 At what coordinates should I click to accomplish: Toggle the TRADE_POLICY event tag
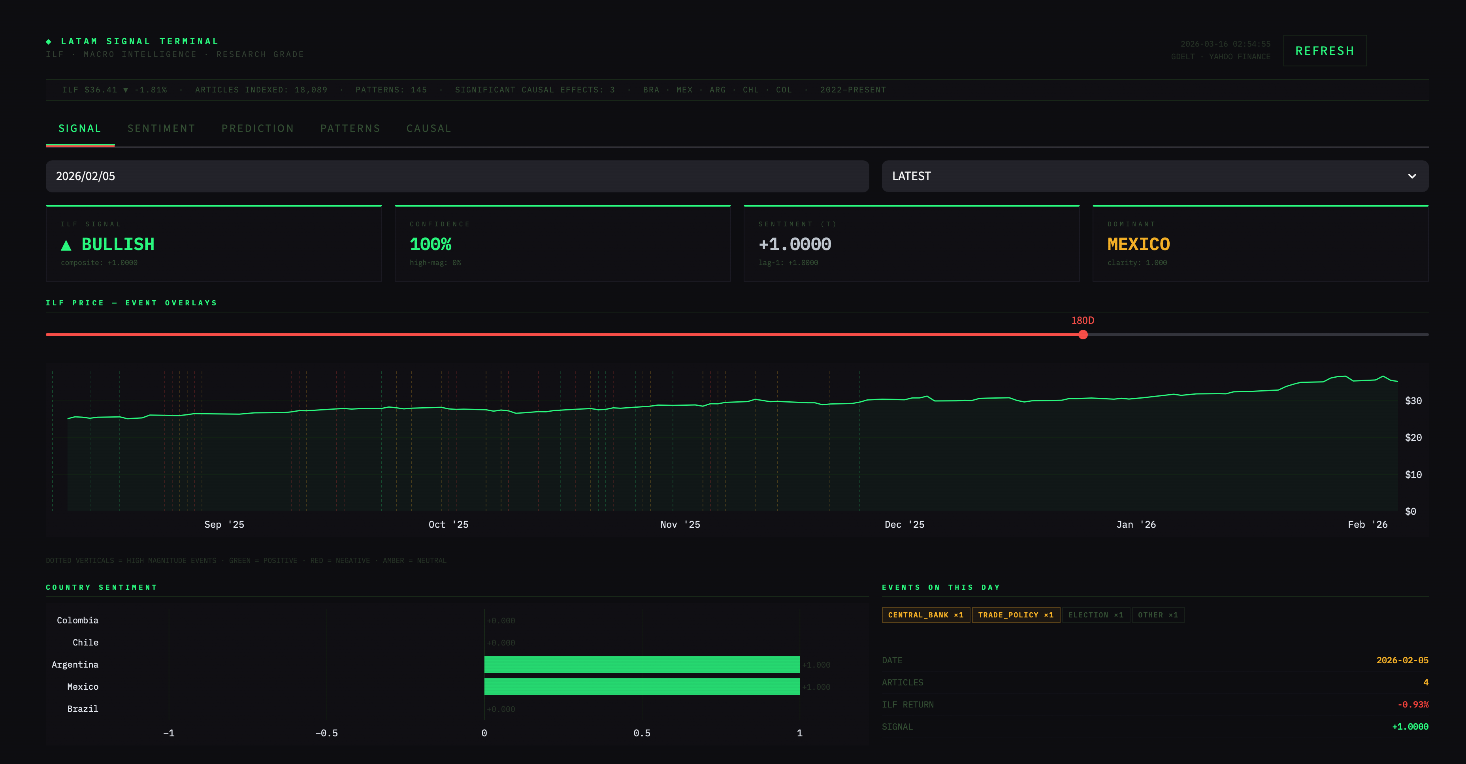click(x=1016, y=615)
